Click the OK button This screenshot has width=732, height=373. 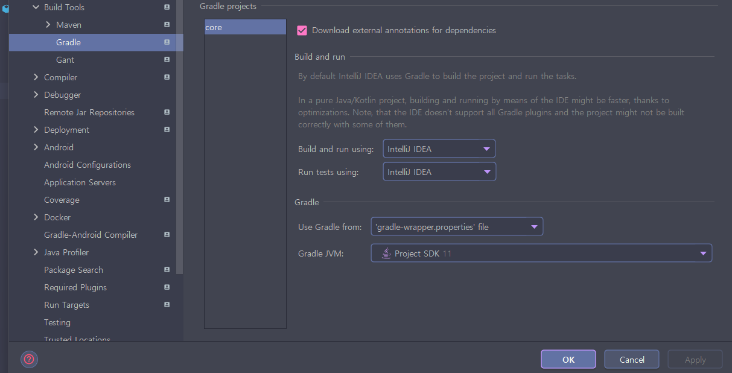point(568,360)
